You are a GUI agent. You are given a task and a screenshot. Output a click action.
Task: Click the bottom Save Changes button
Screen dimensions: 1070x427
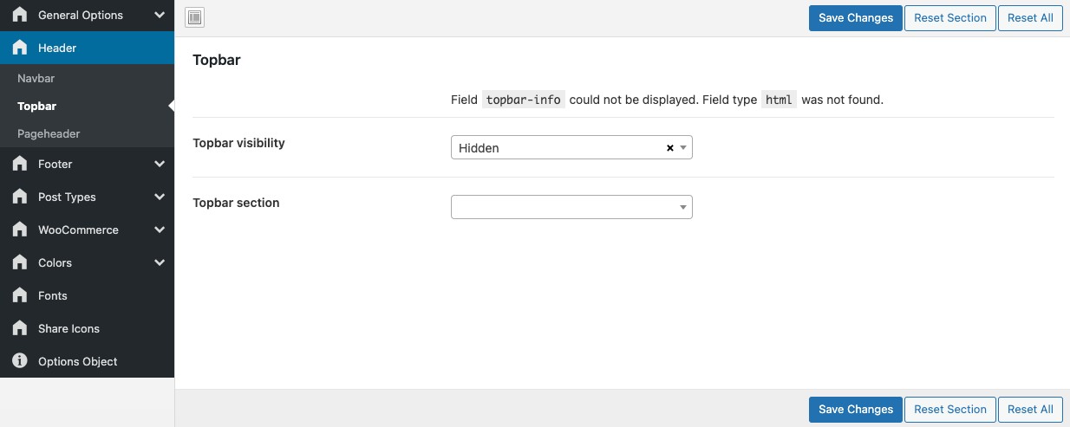[x=856, y=410]
